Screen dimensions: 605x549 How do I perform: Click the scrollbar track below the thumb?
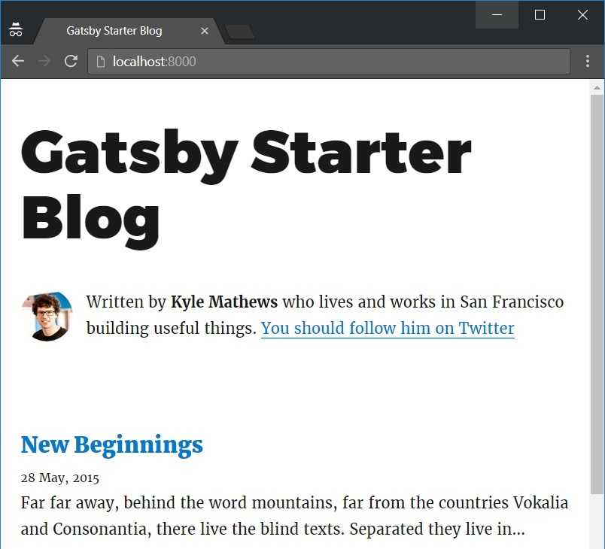[597, 520]
